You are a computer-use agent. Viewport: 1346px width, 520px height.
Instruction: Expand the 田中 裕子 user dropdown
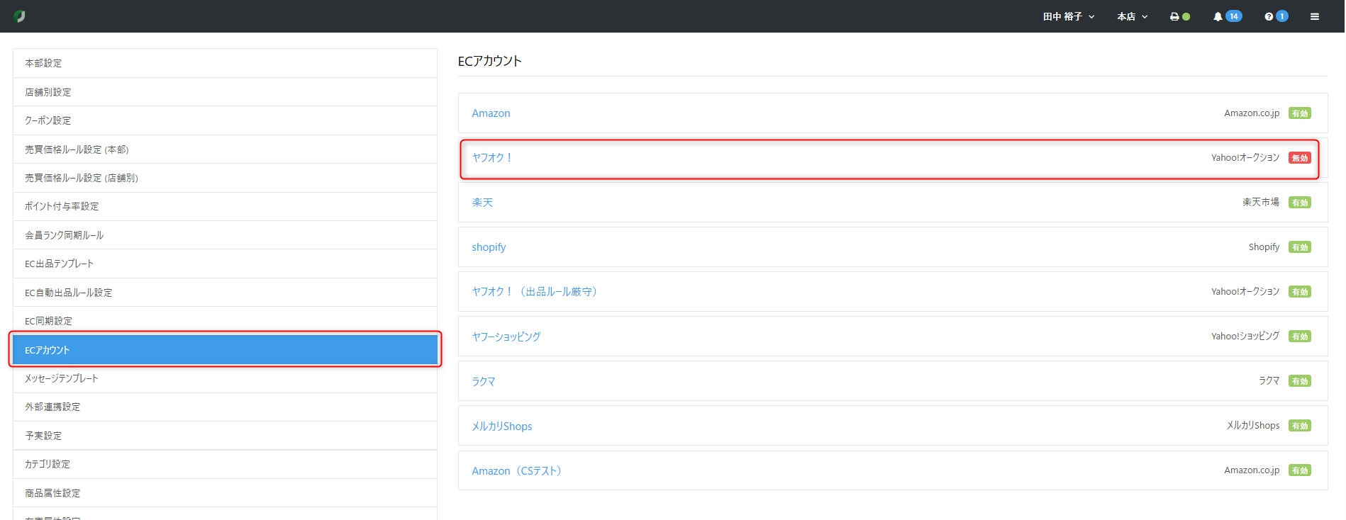click(x=1069, y=16)
